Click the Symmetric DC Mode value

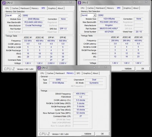tap(94, 83)
